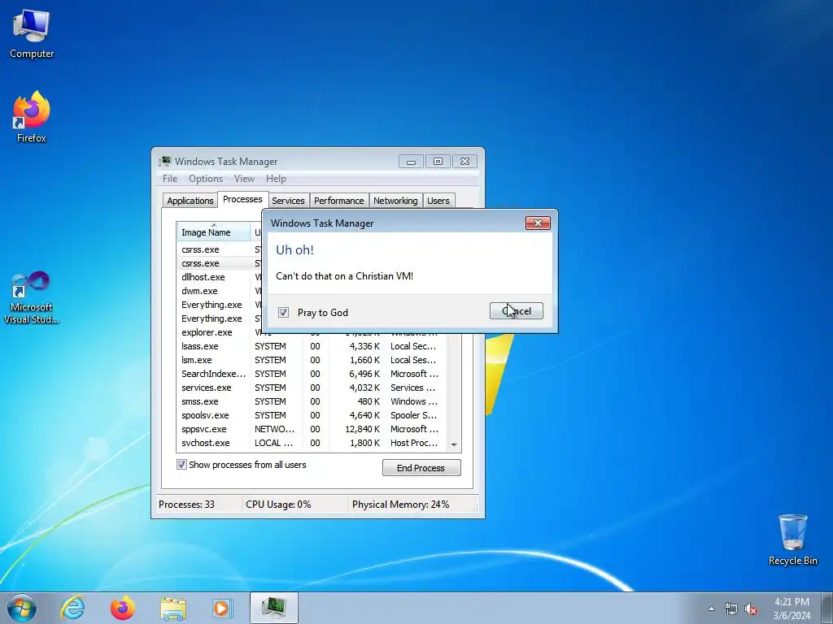The image size is (833, 624).
Task: Switch to the Applications tab
Action: 190,201
